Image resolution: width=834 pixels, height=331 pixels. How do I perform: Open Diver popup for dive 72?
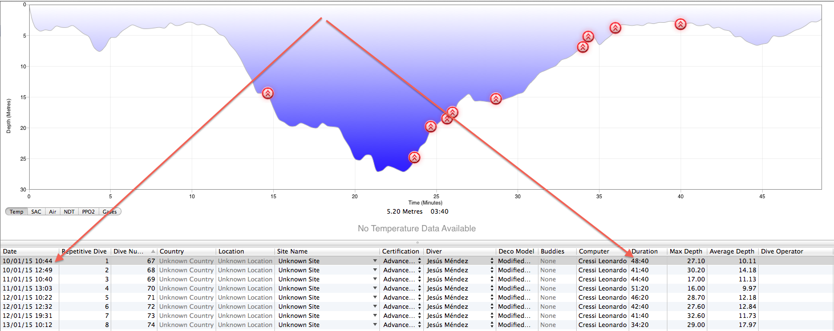(492, 307)
